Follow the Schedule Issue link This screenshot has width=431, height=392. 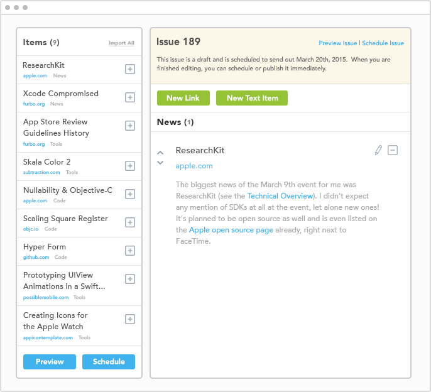coord(383,43)
